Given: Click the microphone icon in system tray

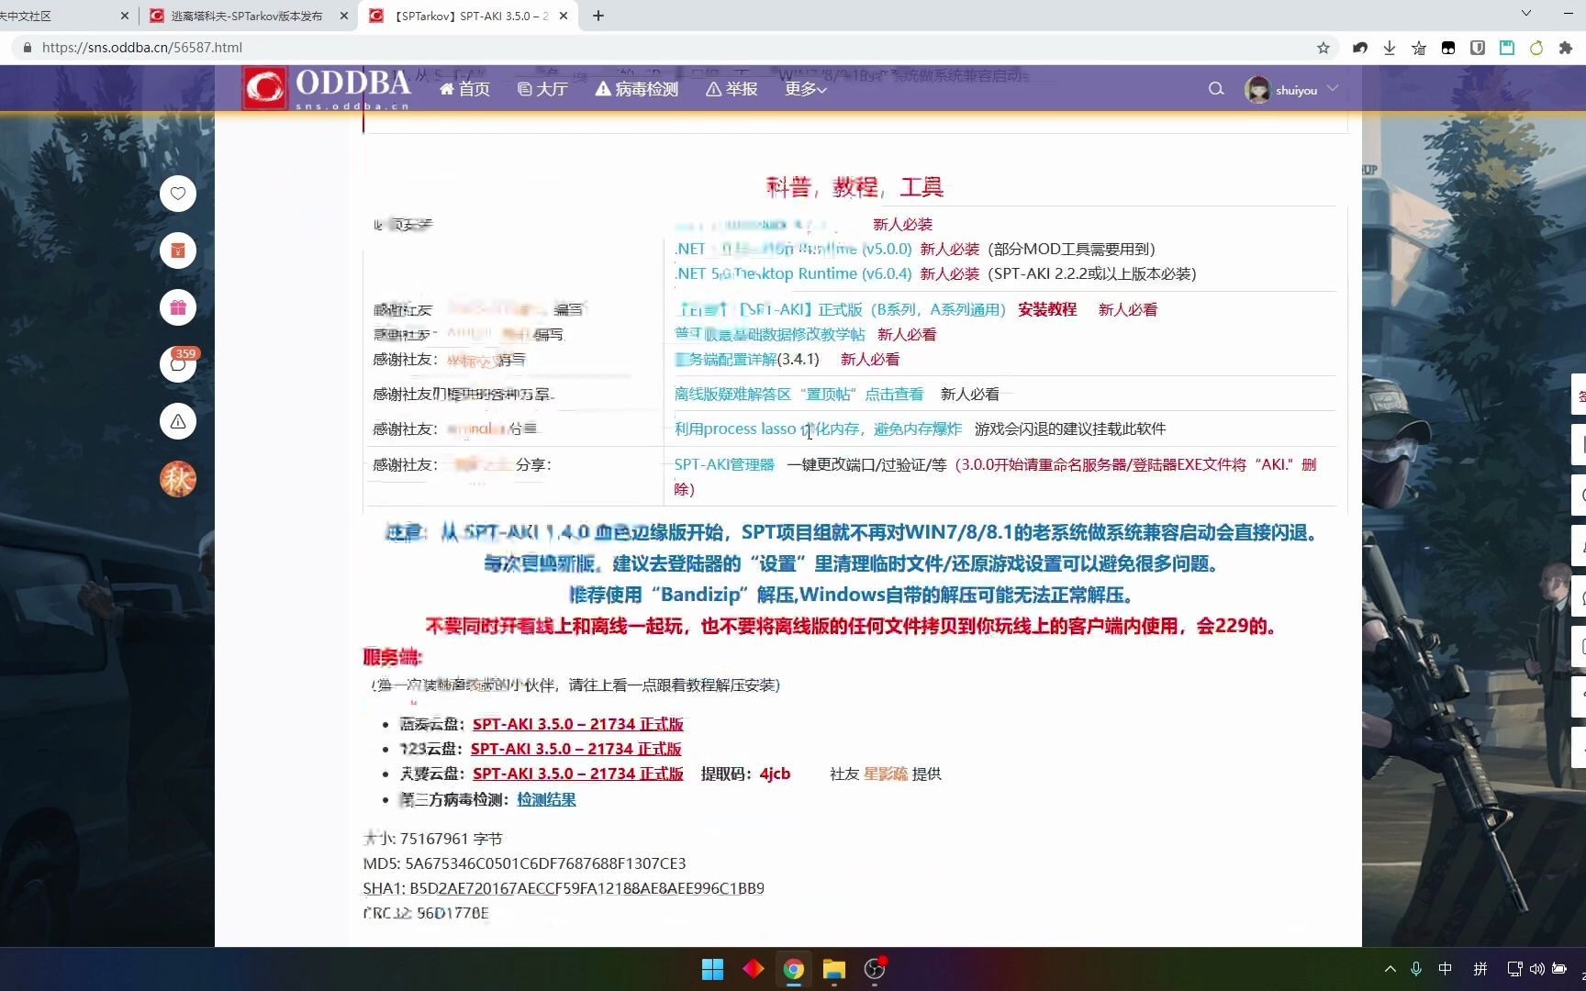Looking at the screenshot, I should [1416, 969].
